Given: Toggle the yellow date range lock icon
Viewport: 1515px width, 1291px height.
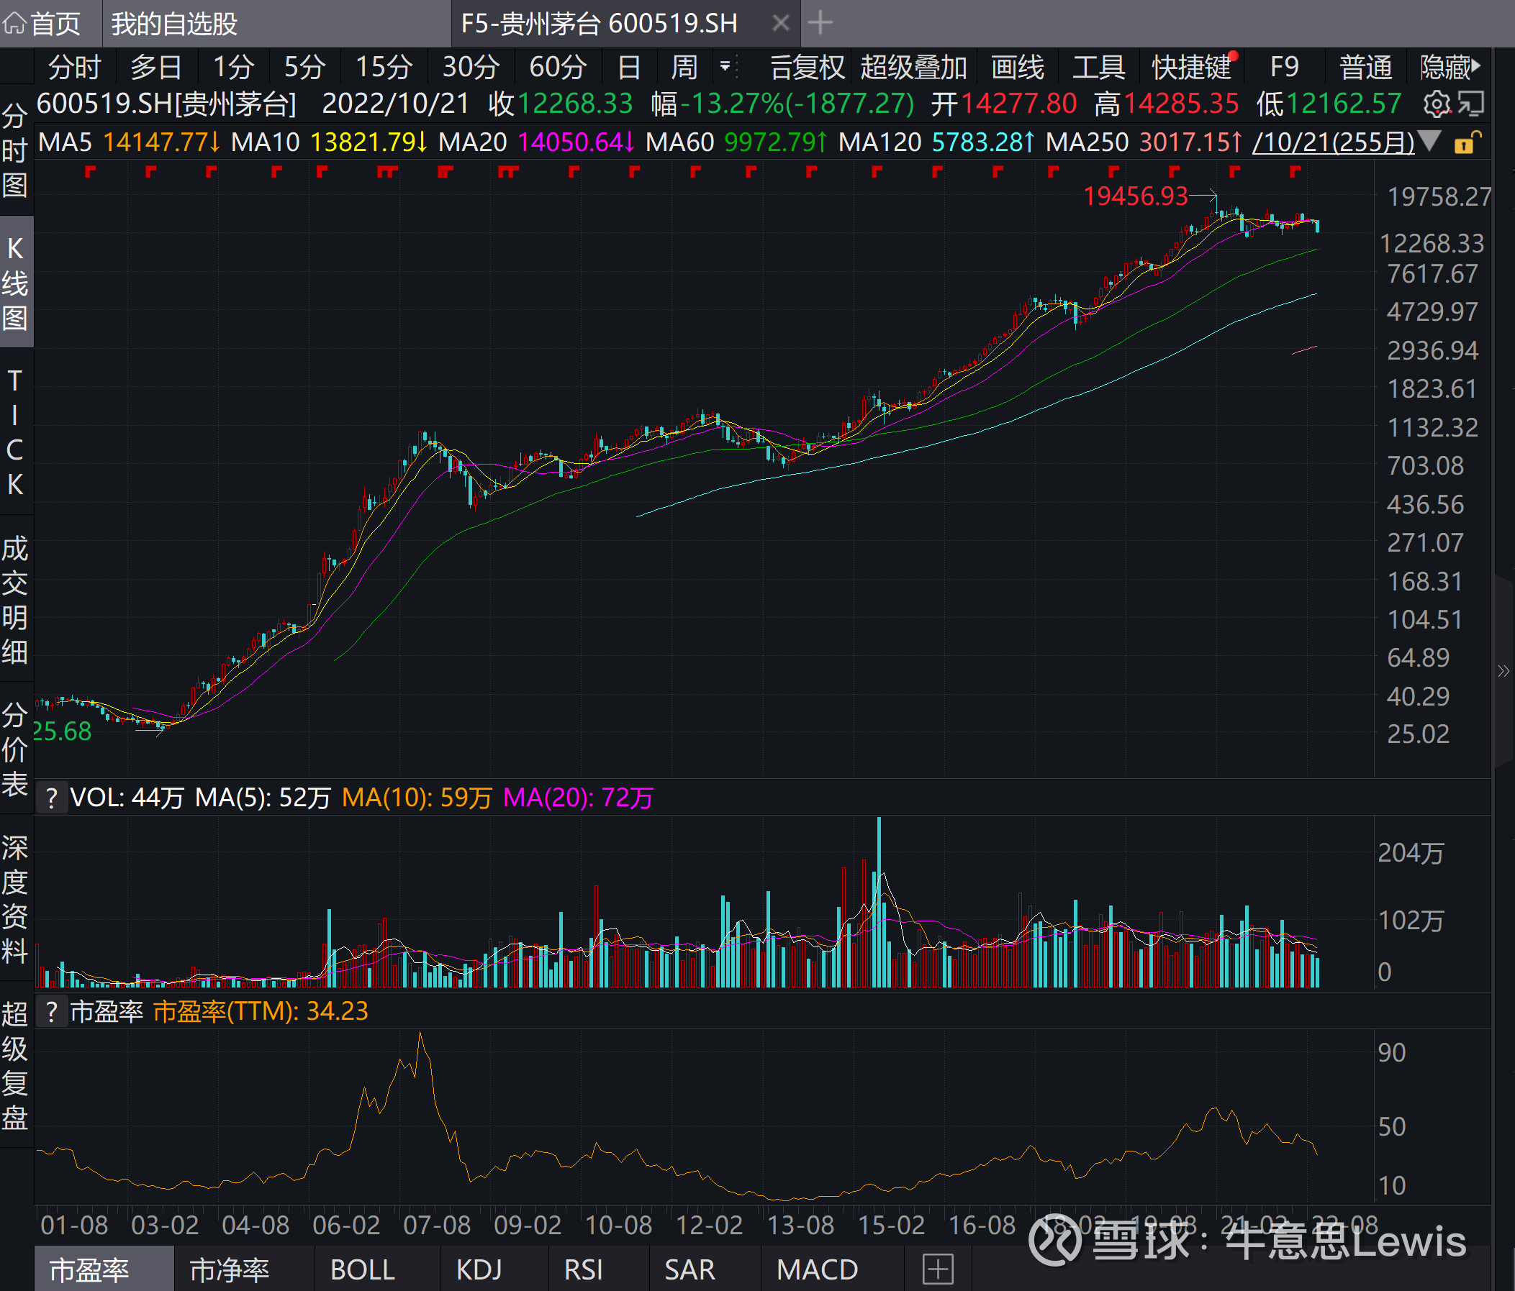Looking at the screenshot, I should tap(1465, 143).
